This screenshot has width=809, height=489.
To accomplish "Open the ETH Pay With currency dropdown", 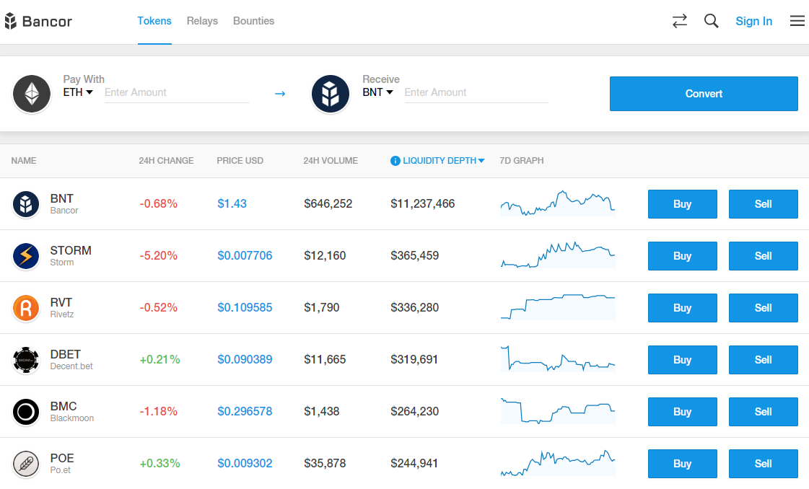I will 78,92.
